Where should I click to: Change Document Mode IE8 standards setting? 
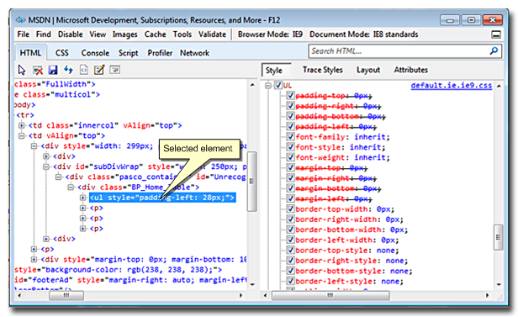click(x=364, y=34)
